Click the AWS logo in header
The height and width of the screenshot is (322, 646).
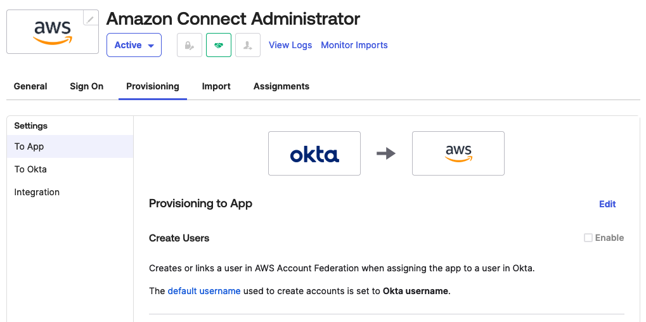tap(53, 32)
